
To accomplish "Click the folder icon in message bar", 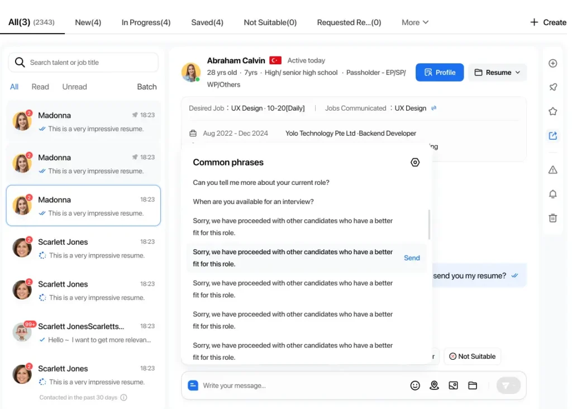I will tap(473, 386).
